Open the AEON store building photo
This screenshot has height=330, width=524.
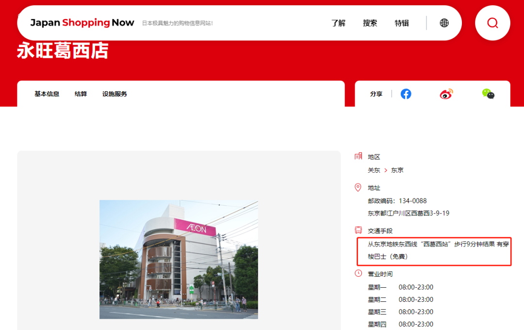tap(179, 260)
